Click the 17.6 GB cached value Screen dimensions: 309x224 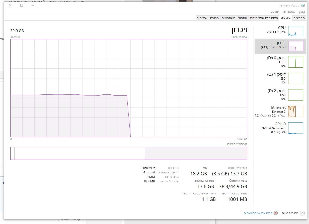206,186
